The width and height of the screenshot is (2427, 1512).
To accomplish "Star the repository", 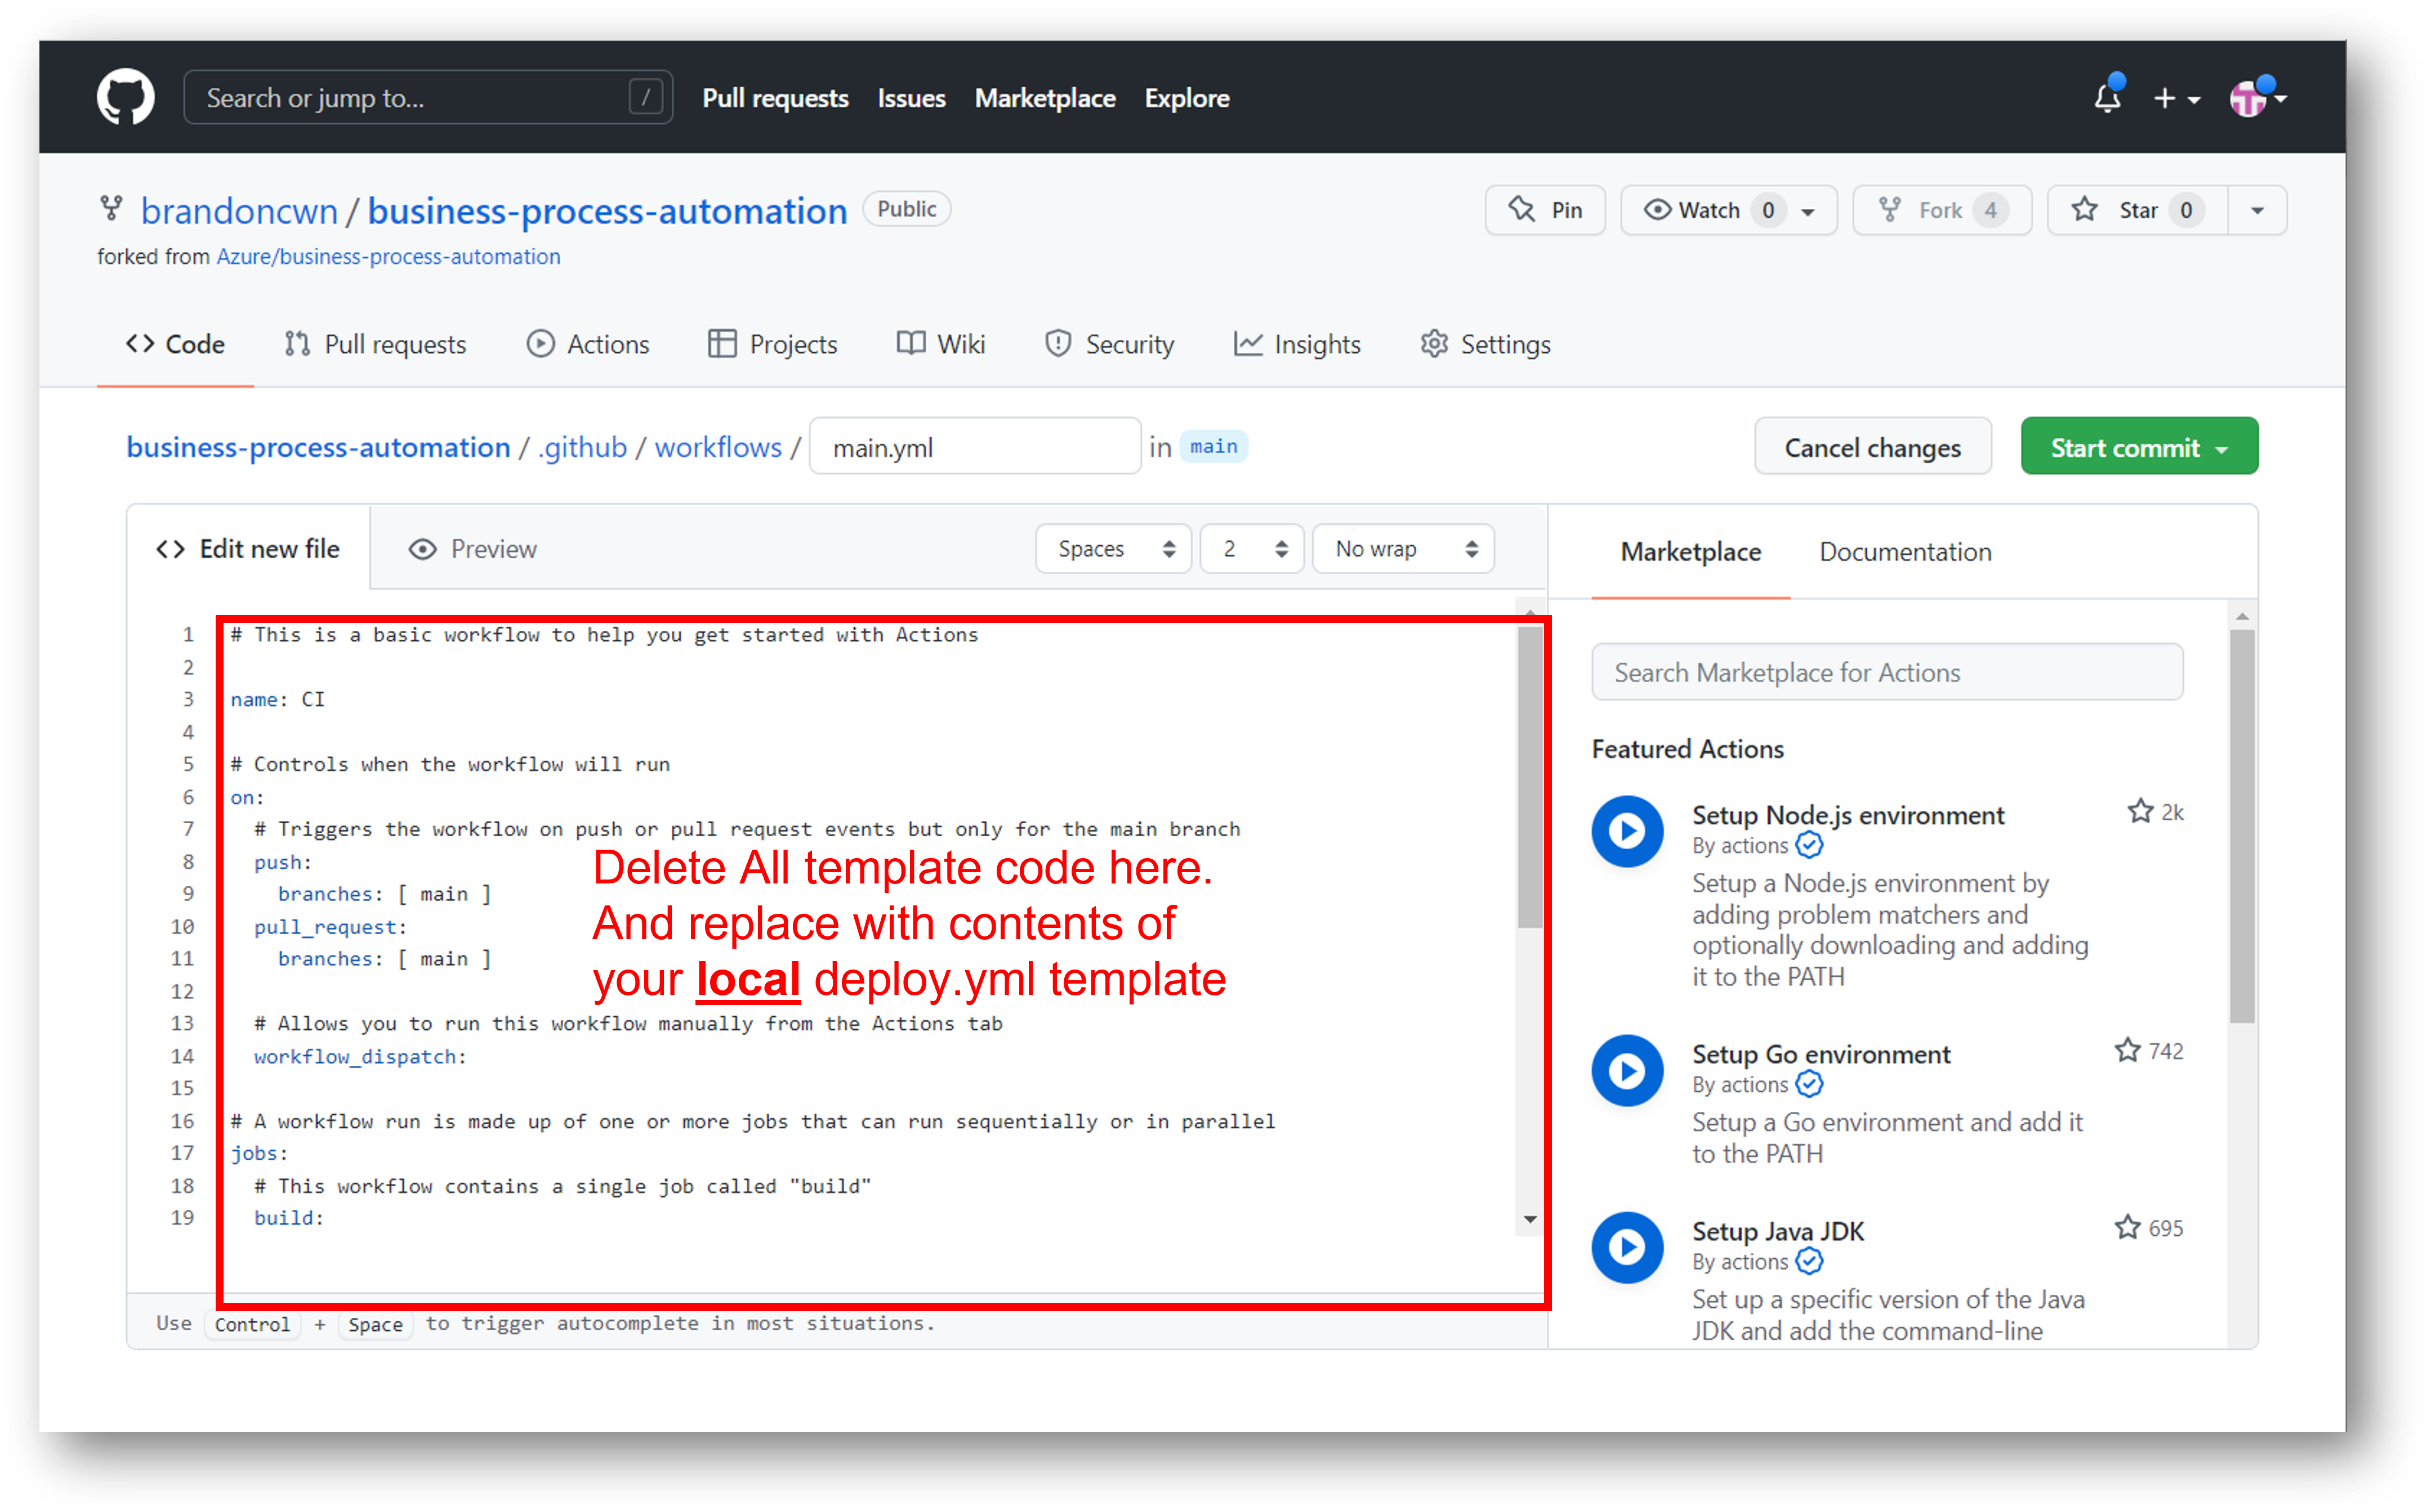I will (x=2137, y=210).
